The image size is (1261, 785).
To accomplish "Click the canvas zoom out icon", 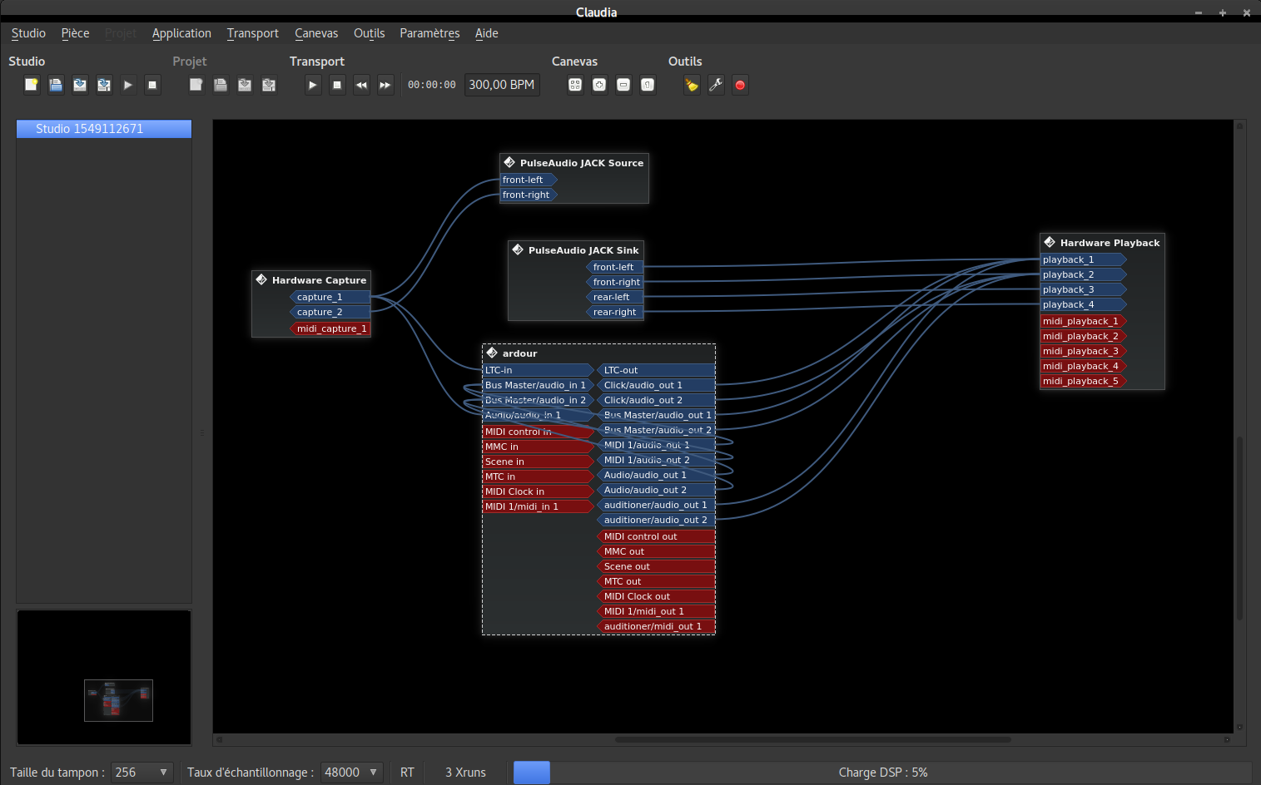I will tap(623, 85).
